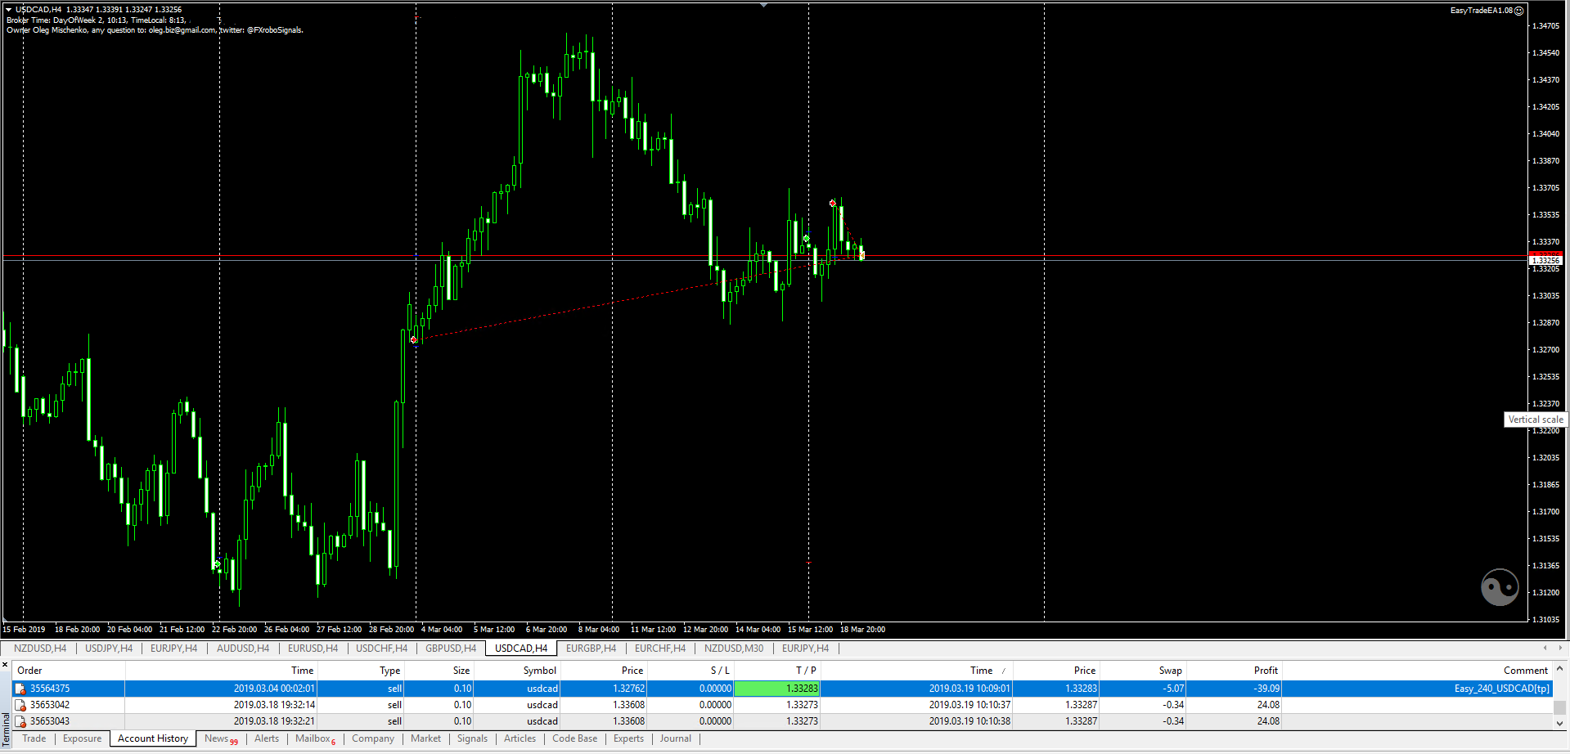Click the Account History terminal tab
Image resolution: width=1570 pixels, height=754 pixels.
point(153,738)
